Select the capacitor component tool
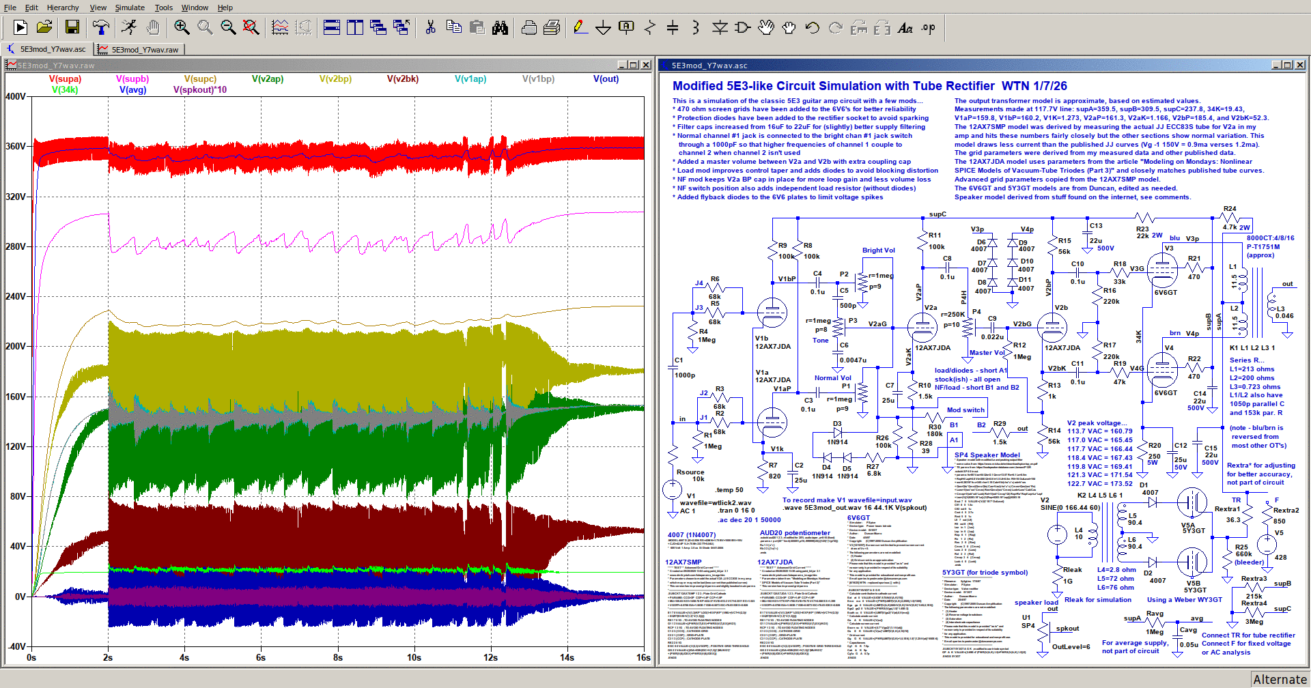 (x=673, y=27)
